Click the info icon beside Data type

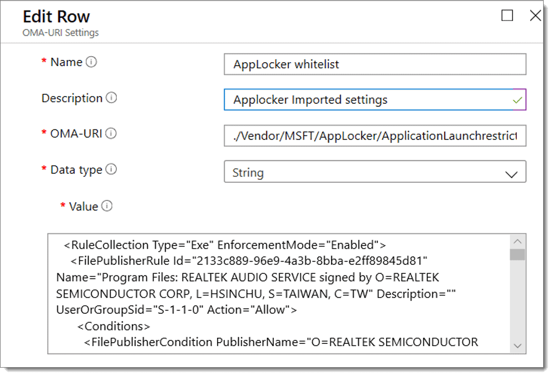(x=111, y=169)
